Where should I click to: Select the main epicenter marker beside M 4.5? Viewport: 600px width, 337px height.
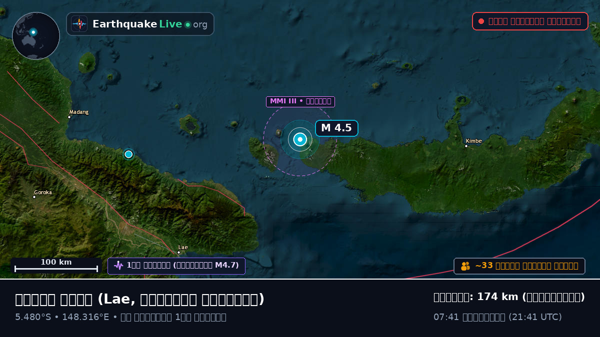click(x=300, y=139)
